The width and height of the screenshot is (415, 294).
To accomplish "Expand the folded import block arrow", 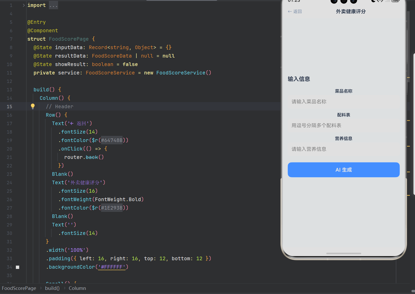I will (24, 5).
